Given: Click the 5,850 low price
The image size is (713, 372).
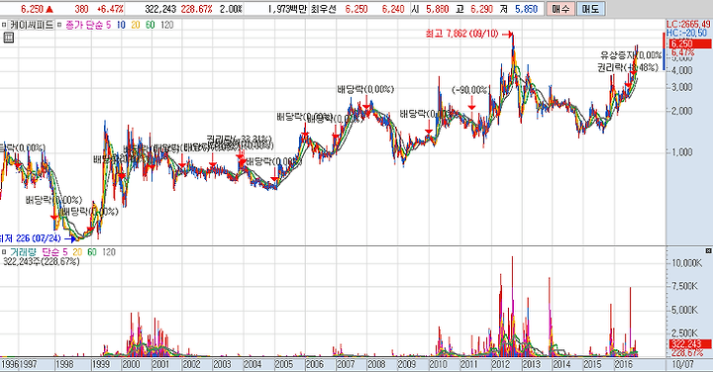Looking at the screenshot, I should (x=526, y=9).
